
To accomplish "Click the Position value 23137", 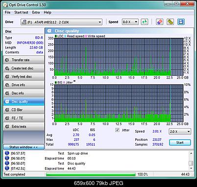I will tap(157, 140).
